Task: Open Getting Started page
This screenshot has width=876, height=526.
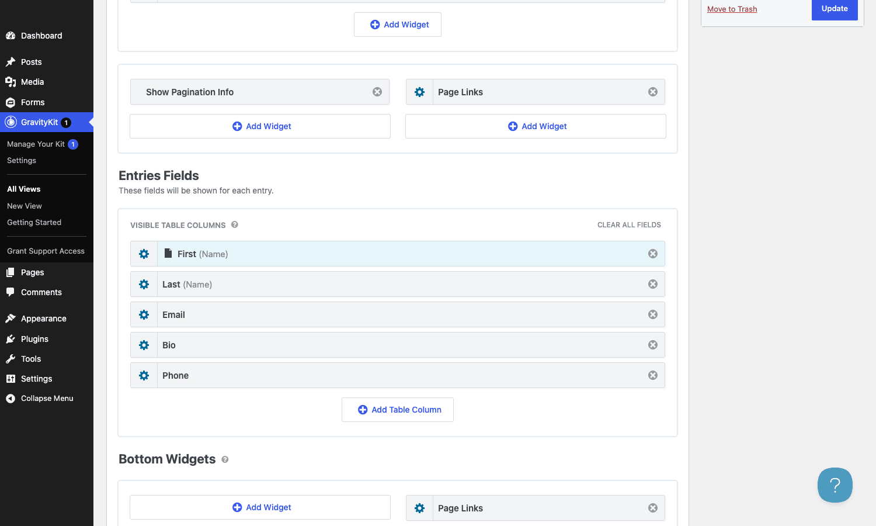Action: click(x=34, y=222)
